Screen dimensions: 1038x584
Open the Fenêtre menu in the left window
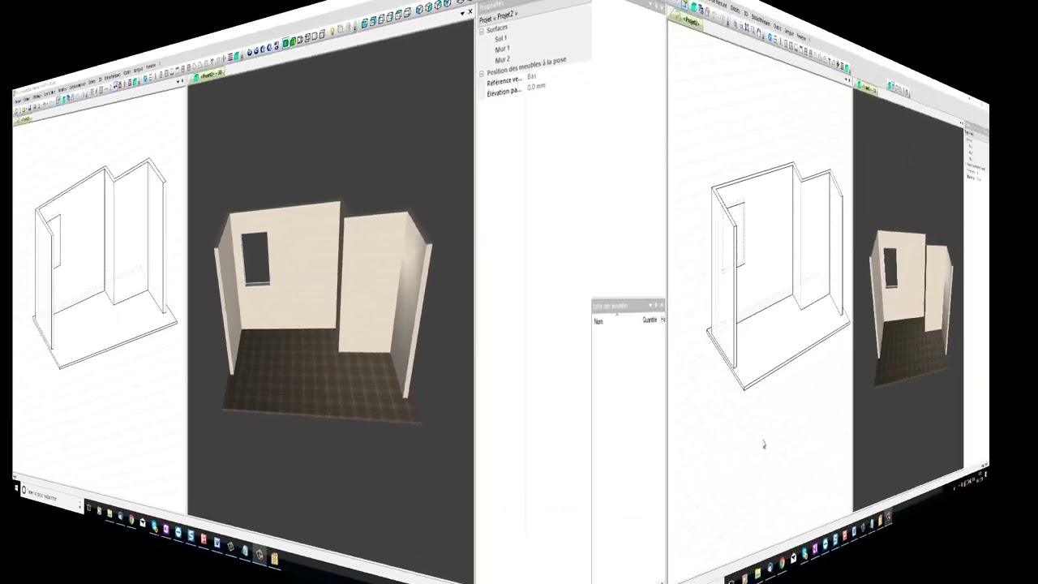pos(151,67)
